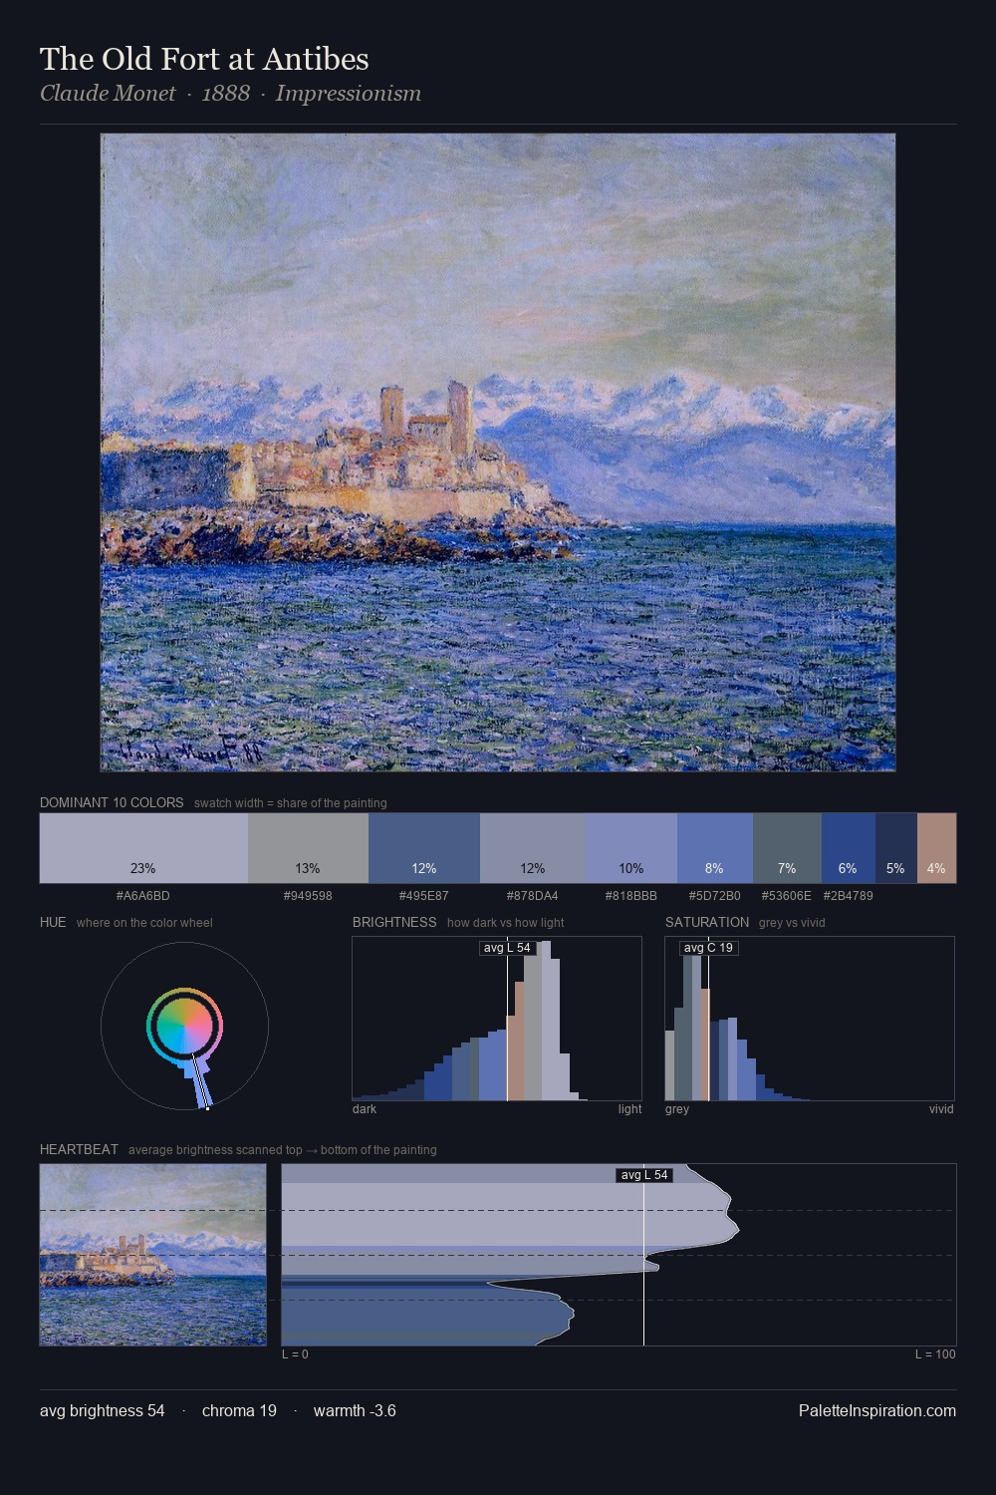Click the style label 'Impressionism'
The width and height of the screenshot is (996, 1495).
point(349,94)
